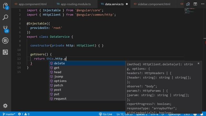Choose the jsonp method suggestion
The image size is (206, 116).
(87, 77)
